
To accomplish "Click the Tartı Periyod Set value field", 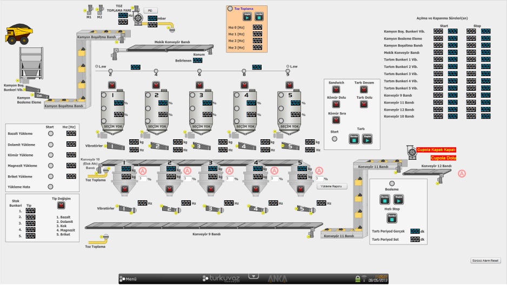I will tap(415, 239).
